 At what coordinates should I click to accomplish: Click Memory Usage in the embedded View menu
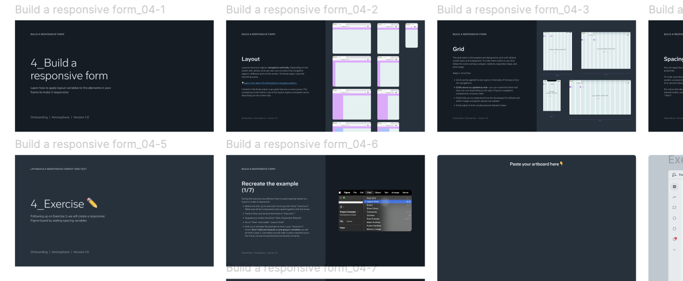click(x=374, y=229)
